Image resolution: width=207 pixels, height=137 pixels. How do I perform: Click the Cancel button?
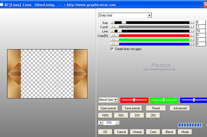pyautogui.click(x=121, y=132)
